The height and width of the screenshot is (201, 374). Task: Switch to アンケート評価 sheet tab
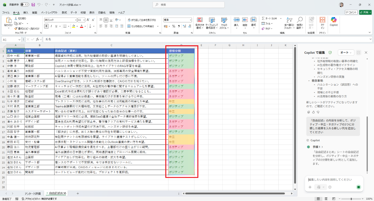tap(32, 193)
